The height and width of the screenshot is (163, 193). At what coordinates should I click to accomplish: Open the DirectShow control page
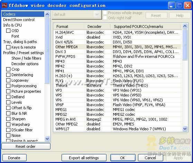[x=19, y=20]
